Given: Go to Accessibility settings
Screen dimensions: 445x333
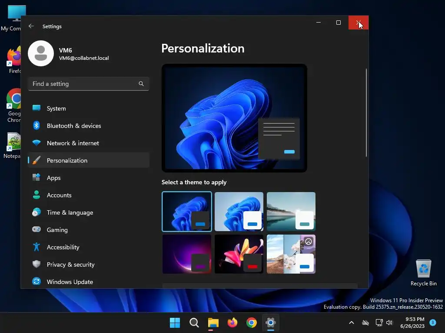Looking at the screenshot, I should (x=89, y=247).
